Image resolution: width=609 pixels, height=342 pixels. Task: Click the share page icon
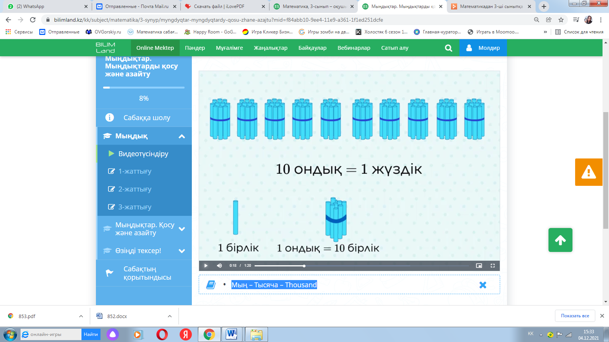(x=549, y=20)
